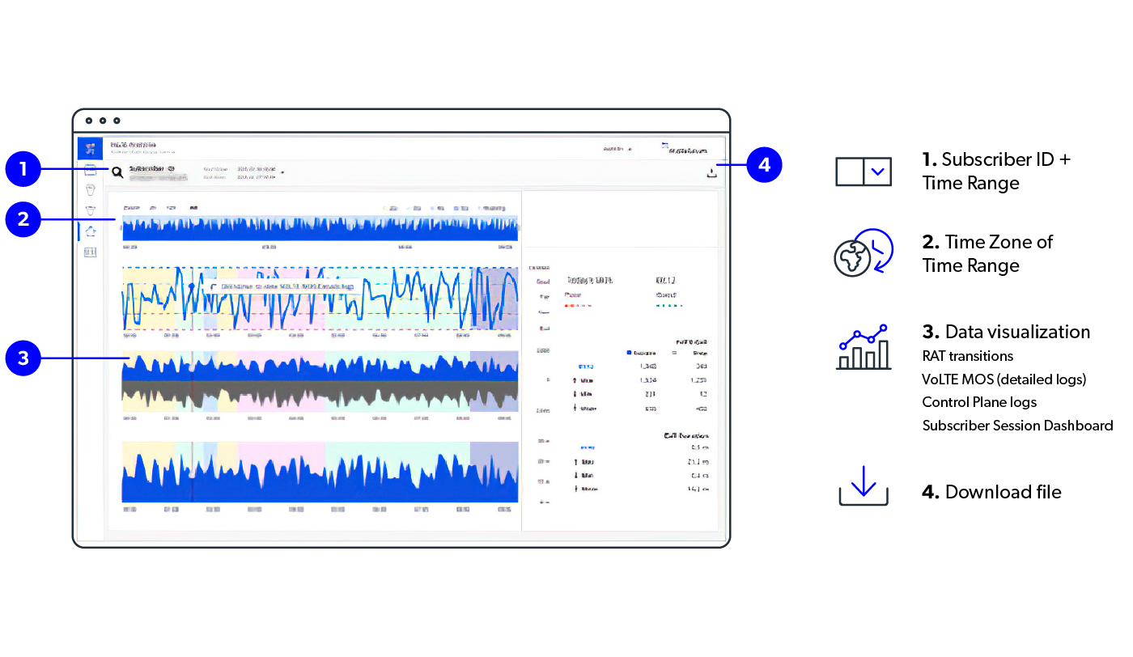Select the highlighted active sidebar icon
The image size is (1133, 657).
click(90, 231)
